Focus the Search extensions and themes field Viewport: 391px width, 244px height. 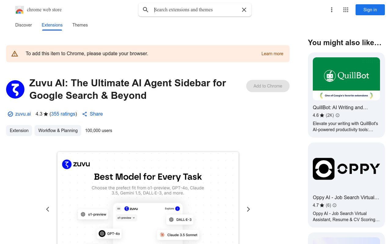point(195,10)
